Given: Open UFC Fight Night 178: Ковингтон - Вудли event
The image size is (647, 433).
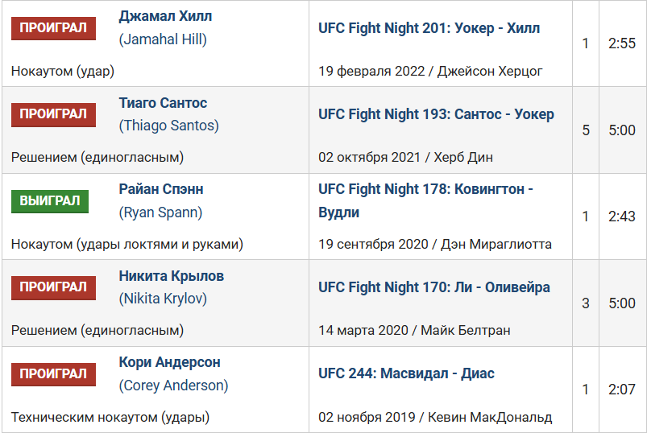Looking at the screenshot, I should pos(425,200).
